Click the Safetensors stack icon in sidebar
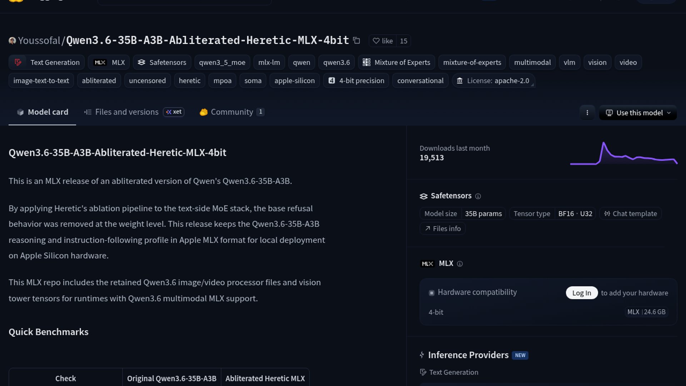The height and width of the screenshot is (386, 686). [x=424, y=196]
